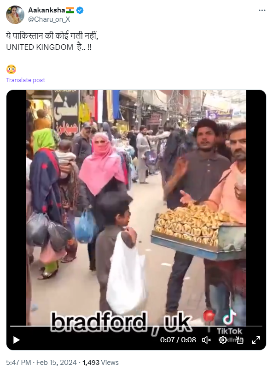Click the Aakanksha display name

[46, 10]
